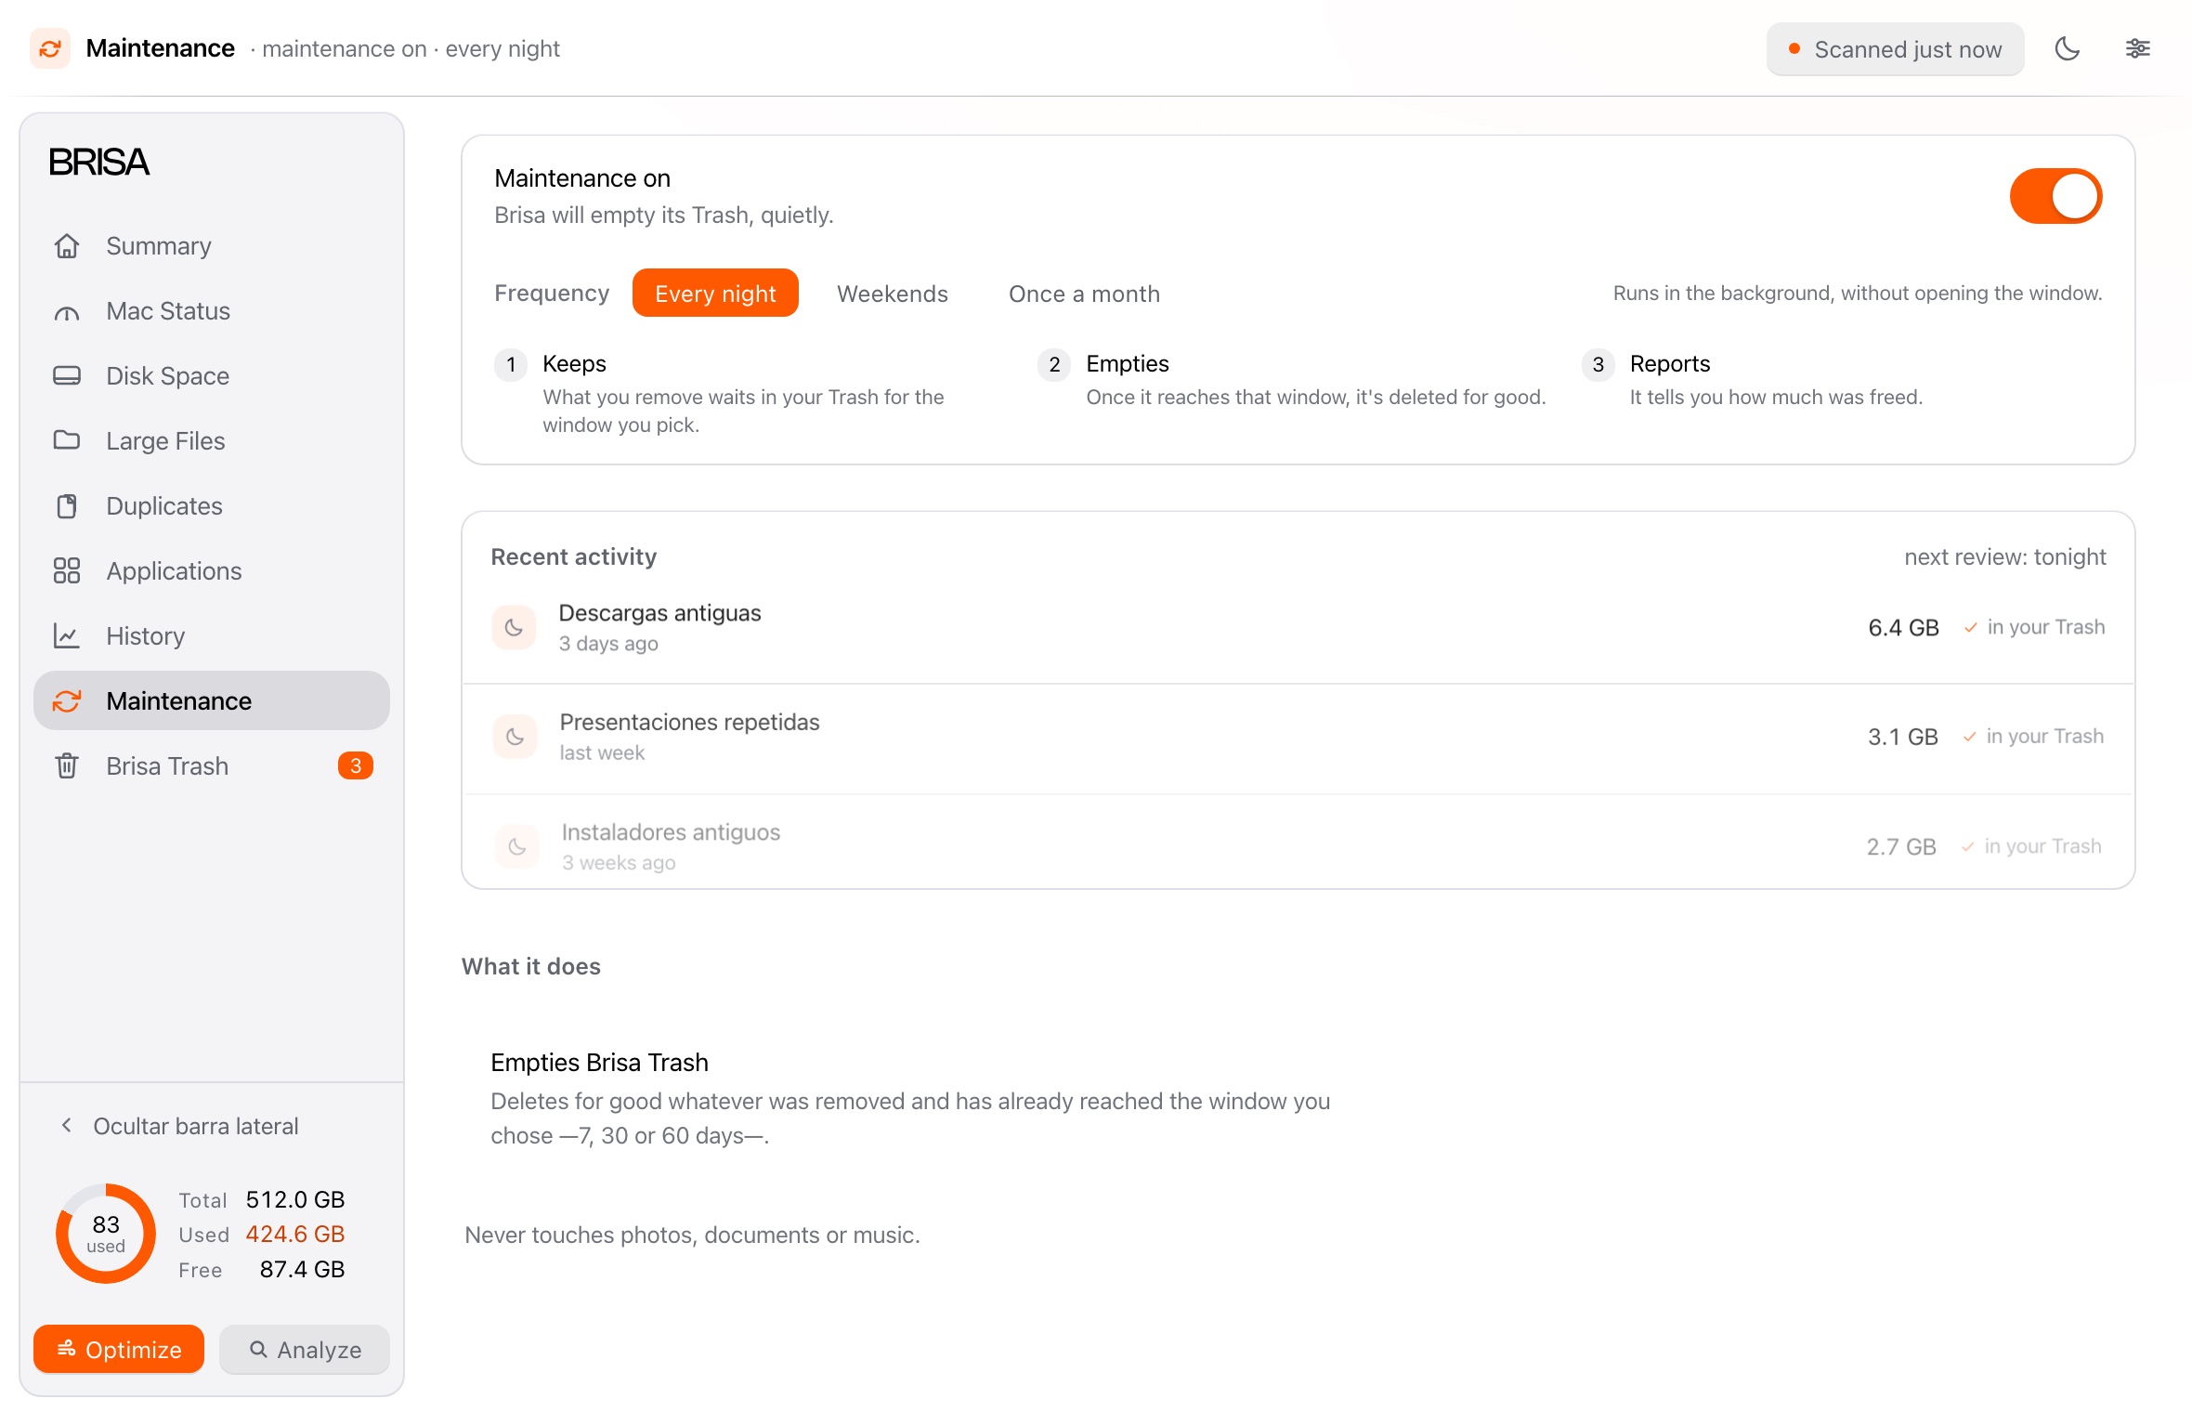Open the Applications section
Screen dimensions: 2192x1412
pyautogui.click(x=212, y=570)
